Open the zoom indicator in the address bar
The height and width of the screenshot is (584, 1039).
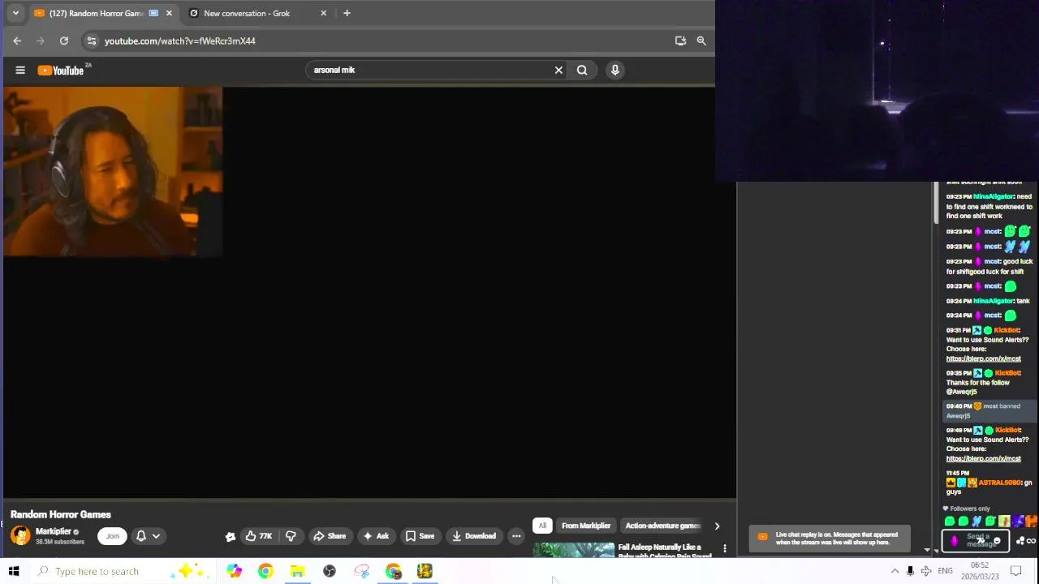[x=701, y=41]
